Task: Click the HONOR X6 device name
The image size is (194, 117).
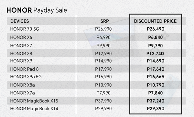Action: pos(21,37)
